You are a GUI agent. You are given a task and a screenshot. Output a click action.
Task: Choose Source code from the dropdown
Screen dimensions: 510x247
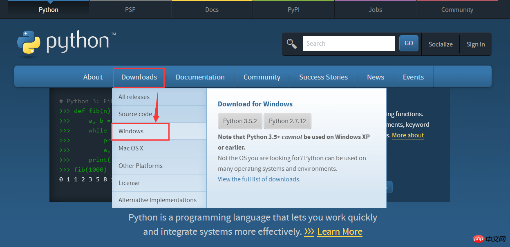[135, 114]
